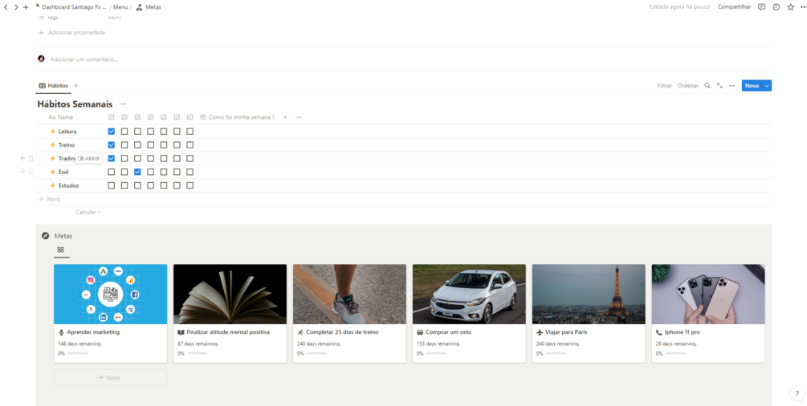Click Ordenar in database toolbar
Screen dimensions: 807x406
pos(687,85)
